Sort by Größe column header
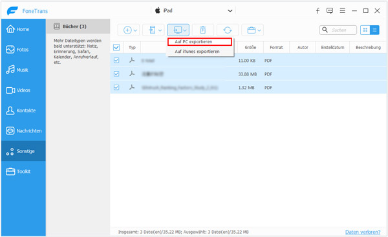The width and height of the screenshot is (388, 237). pos(250,47)
